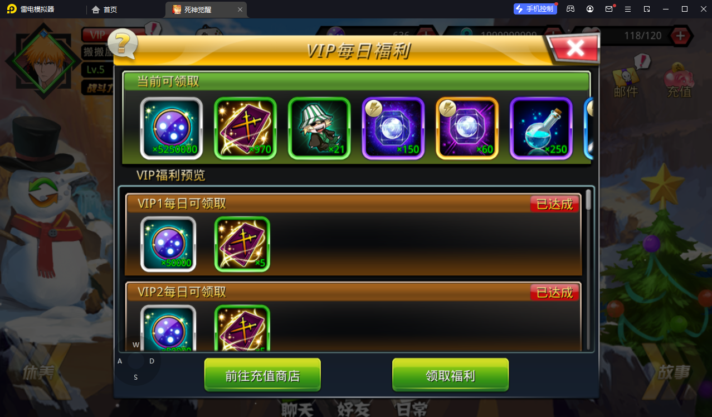This screenshot has height=417, width=712.
Task: Select the card x970 reward icon
Action: point(245,128)
